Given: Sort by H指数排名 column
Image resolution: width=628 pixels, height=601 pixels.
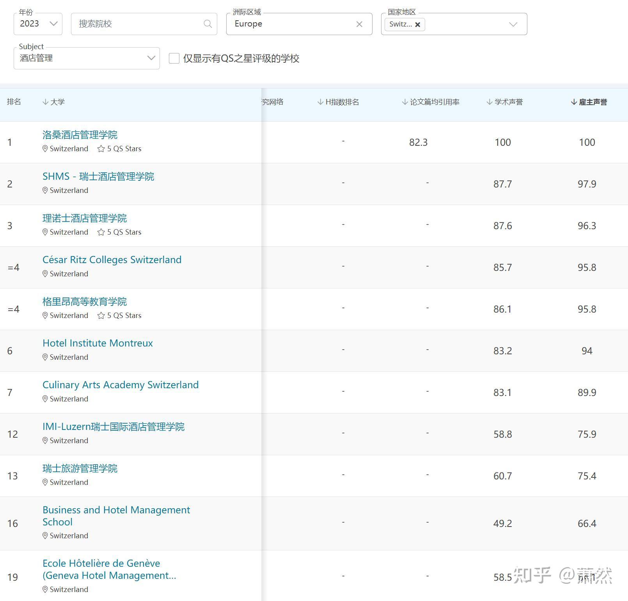Looking at the screenshot, I should point(338,102).
